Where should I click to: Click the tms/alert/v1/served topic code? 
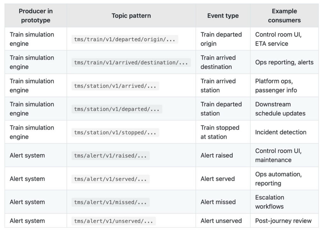110,179
